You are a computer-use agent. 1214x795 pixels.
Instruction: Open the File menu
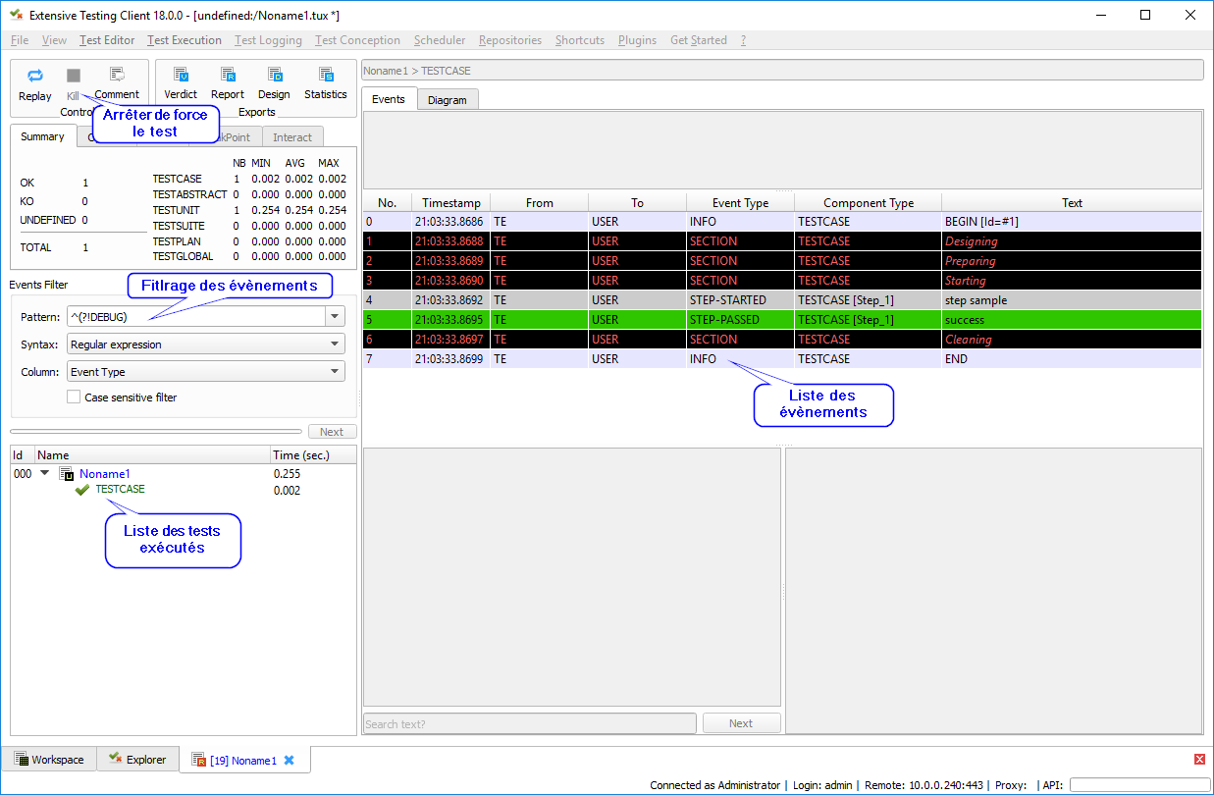pos(20,40)
